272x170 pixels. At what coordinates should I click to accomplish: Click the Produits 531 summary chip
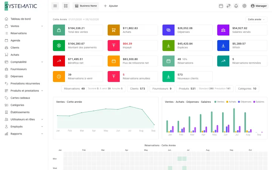(x=205, y=88)
